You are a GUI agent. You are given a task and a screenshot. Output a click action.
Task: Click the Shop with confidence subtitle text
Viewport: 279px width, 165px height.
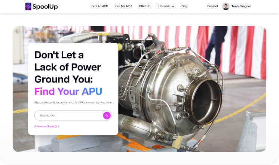click(x=73, y=103)
